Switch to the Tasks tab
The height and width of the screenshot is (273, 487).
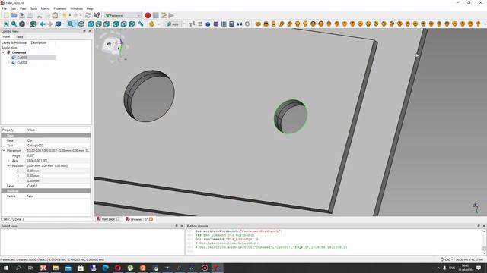[x=19, y=37]
